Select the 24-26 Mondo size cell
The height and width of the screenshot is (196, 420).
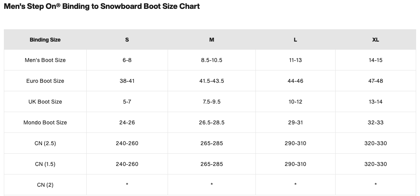(x=127, y=122)
